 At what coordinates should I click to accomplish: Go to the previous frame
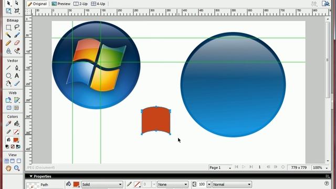(x=268, y=167)
